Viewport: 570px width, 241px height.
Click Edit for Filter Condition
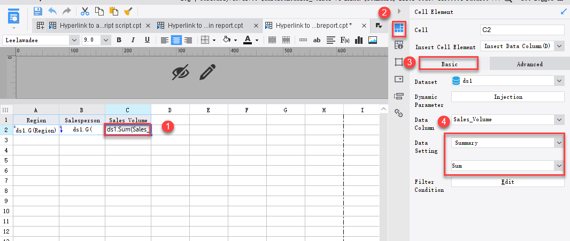[x=507, y=182]
